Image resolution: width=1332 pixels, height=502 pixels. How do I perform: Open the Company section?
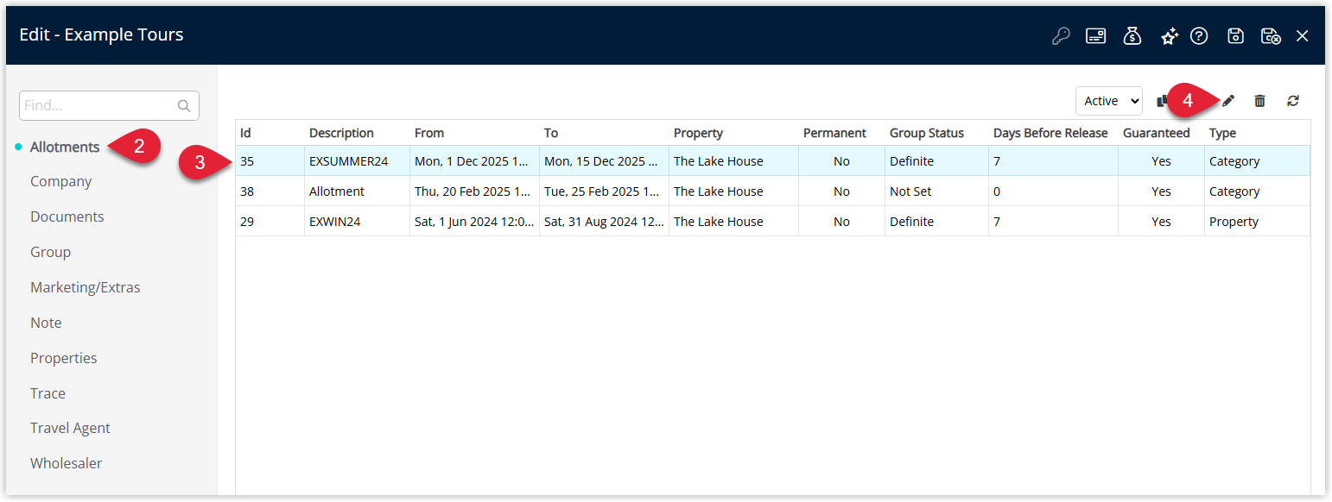(60, 181)
